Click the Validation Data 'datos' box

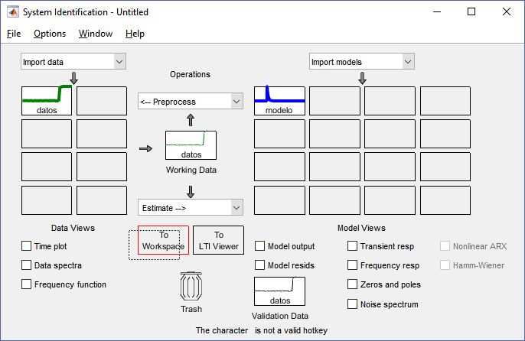tap(279, 291)
